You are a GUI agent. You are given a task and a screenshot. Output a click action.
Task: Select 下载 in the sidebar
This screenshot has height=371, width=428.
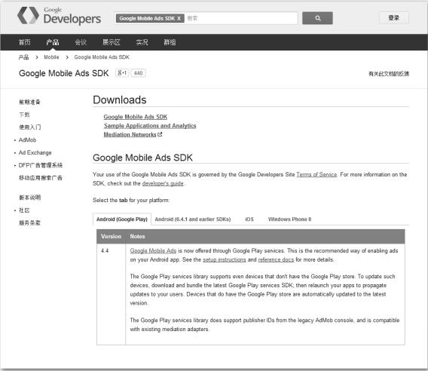pyautogui.click(x=24, y=115)
